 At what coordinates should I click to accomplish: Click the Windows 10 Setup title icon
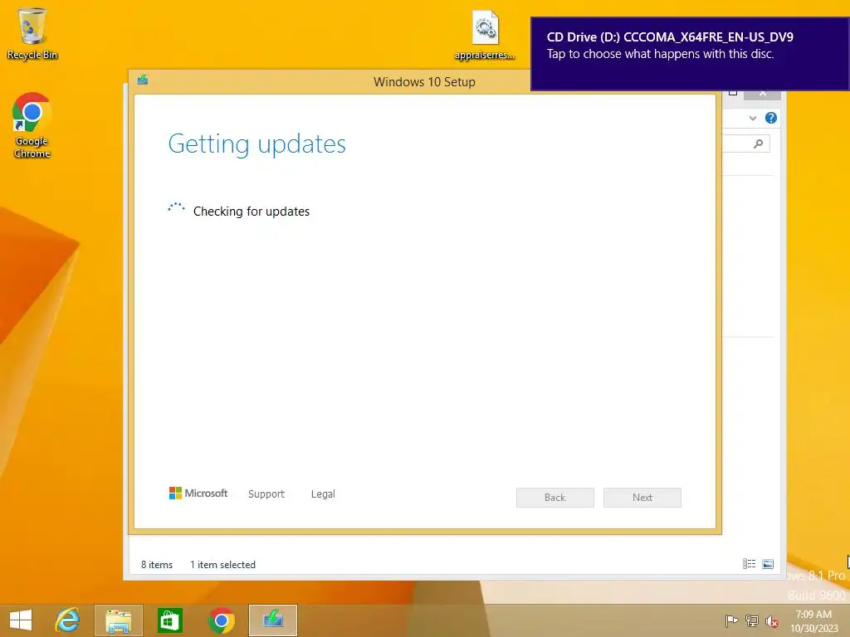143,80
